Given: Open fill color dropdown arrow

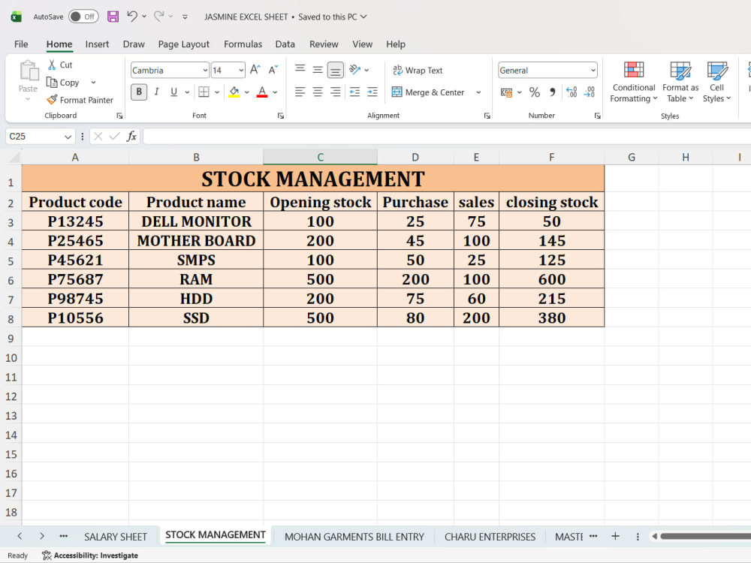Looking at the screenshot, I should point(246,92).
